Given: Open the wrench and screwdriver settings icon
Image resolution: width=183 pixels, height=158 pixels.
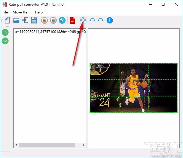Looking at the screenshot, I should click(x=62, y=20).
